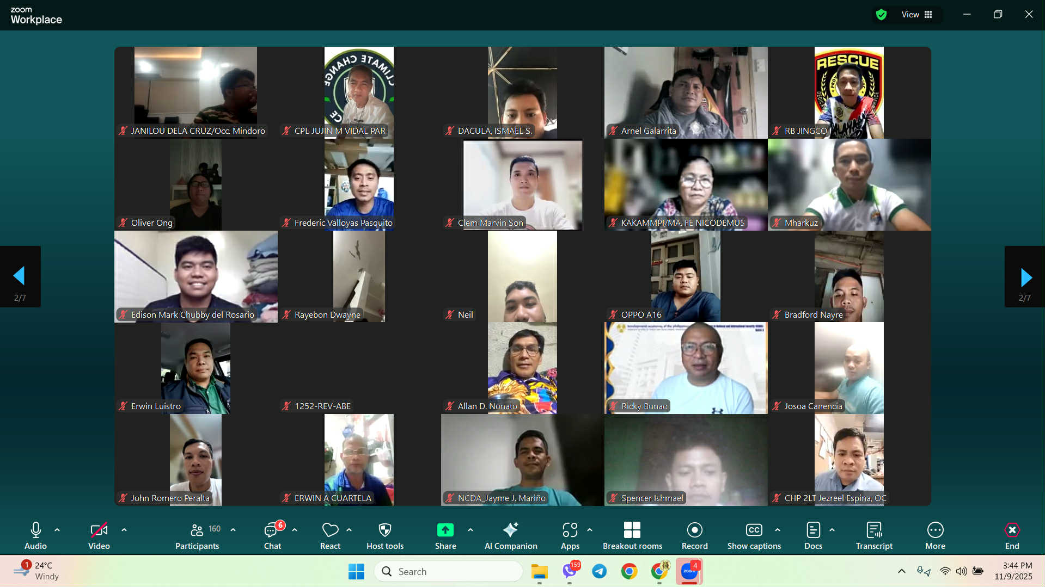This screenshot has height=587, width=1045.
Task: Expand audio options arrow next to Audio
Action: pyautogui.click(x=57, y=530)
